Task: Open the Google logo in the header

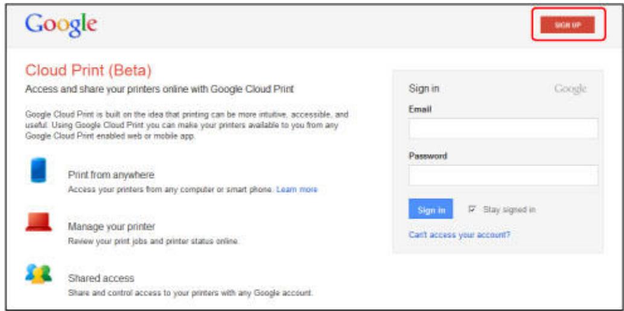Action: (x=61, y=25)
